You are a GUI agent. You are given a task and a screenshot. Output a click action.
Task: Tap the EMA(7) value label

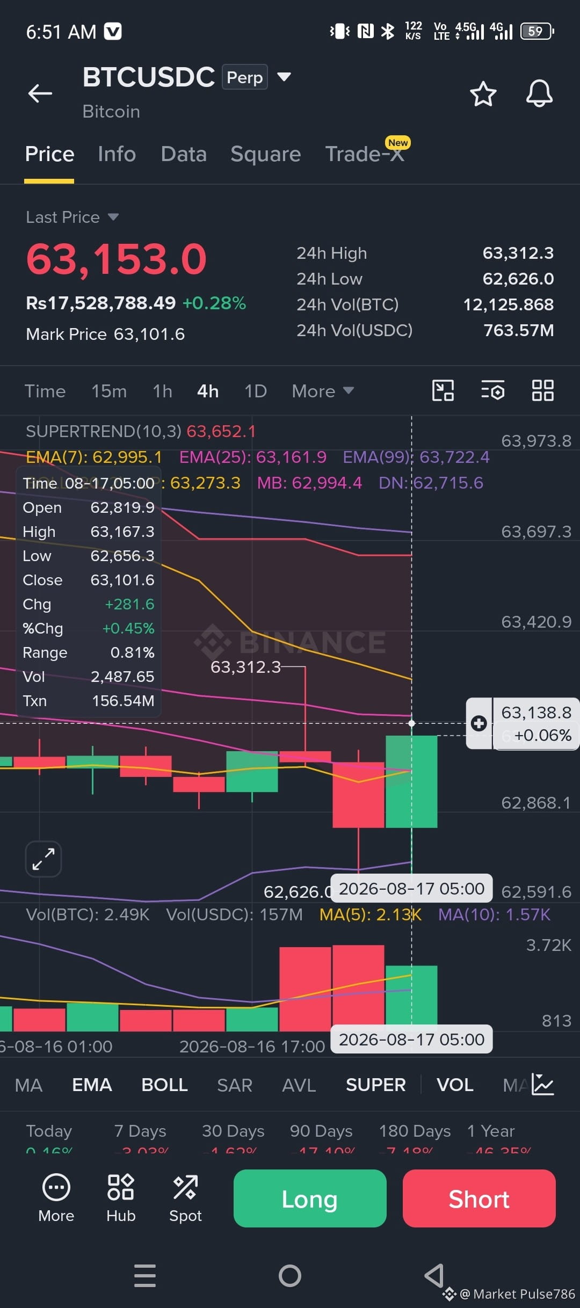coord(94,457)
